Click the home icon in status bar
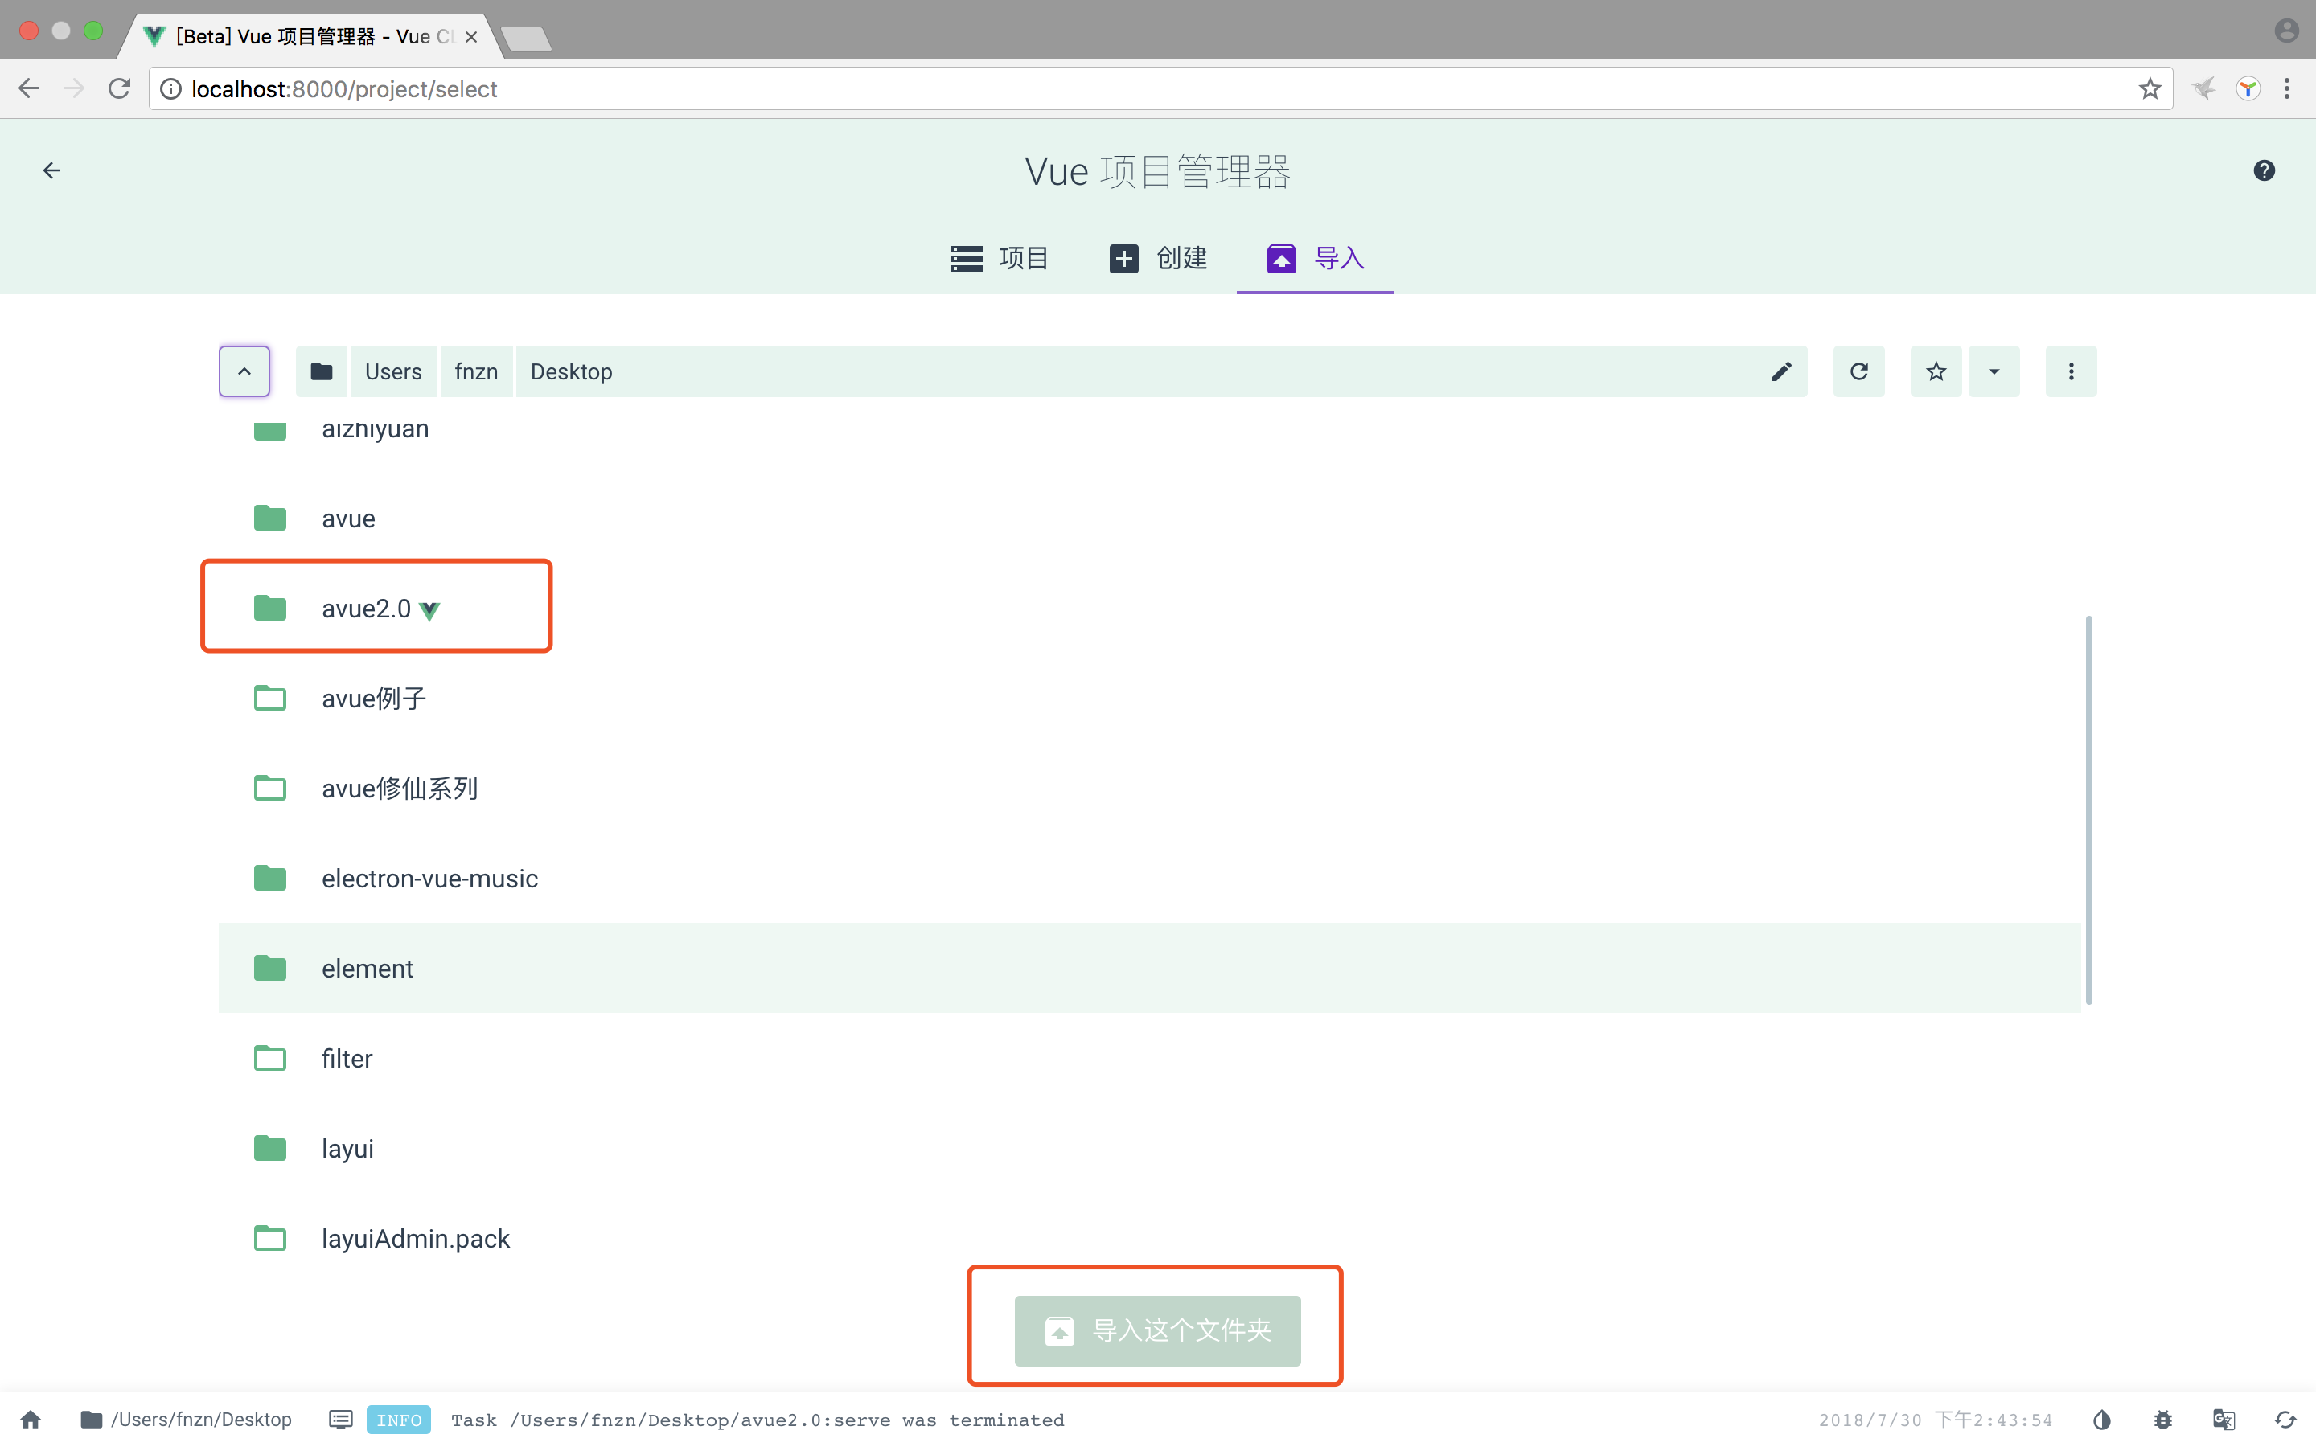 pyautogui.click(x=31, y=1419)
